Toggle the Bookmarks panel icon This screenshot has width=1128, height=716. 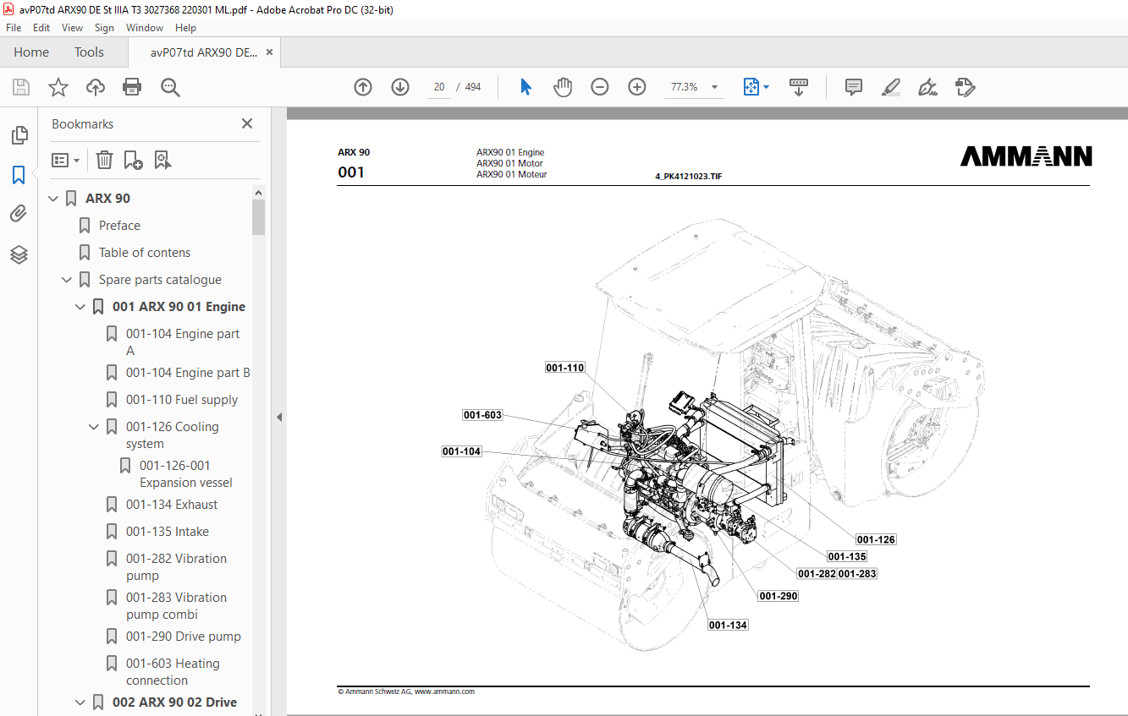point(19,175)
